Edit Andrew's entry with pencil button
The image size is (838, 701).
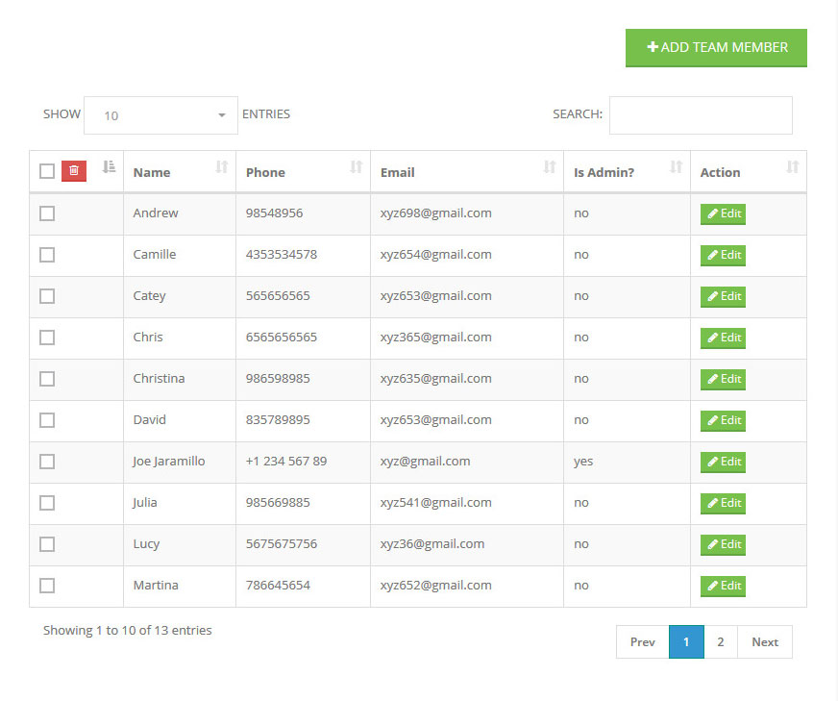[723, 214]
